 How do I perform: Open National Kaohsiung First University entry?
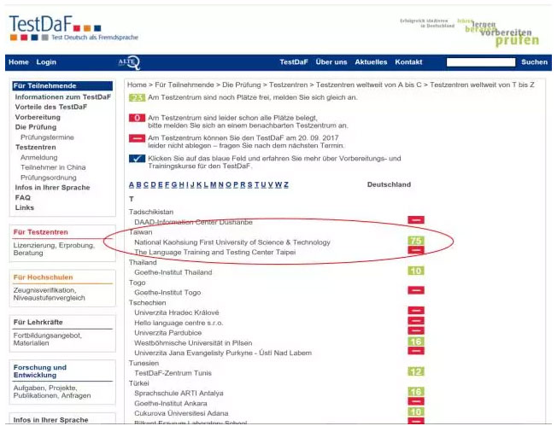232,242
